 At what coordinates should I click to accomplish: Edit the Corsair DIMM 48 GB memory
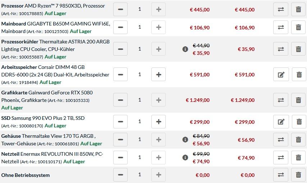[281, 75]
